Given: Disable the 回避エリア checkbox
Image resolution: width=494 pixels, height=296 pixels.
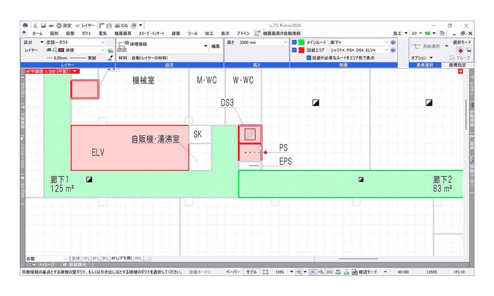Looking at the screenshot, I should pyautogui.click(x=294, y=50).
